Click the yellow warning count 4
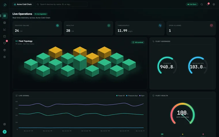219x137 pixels. coord(182,134)
